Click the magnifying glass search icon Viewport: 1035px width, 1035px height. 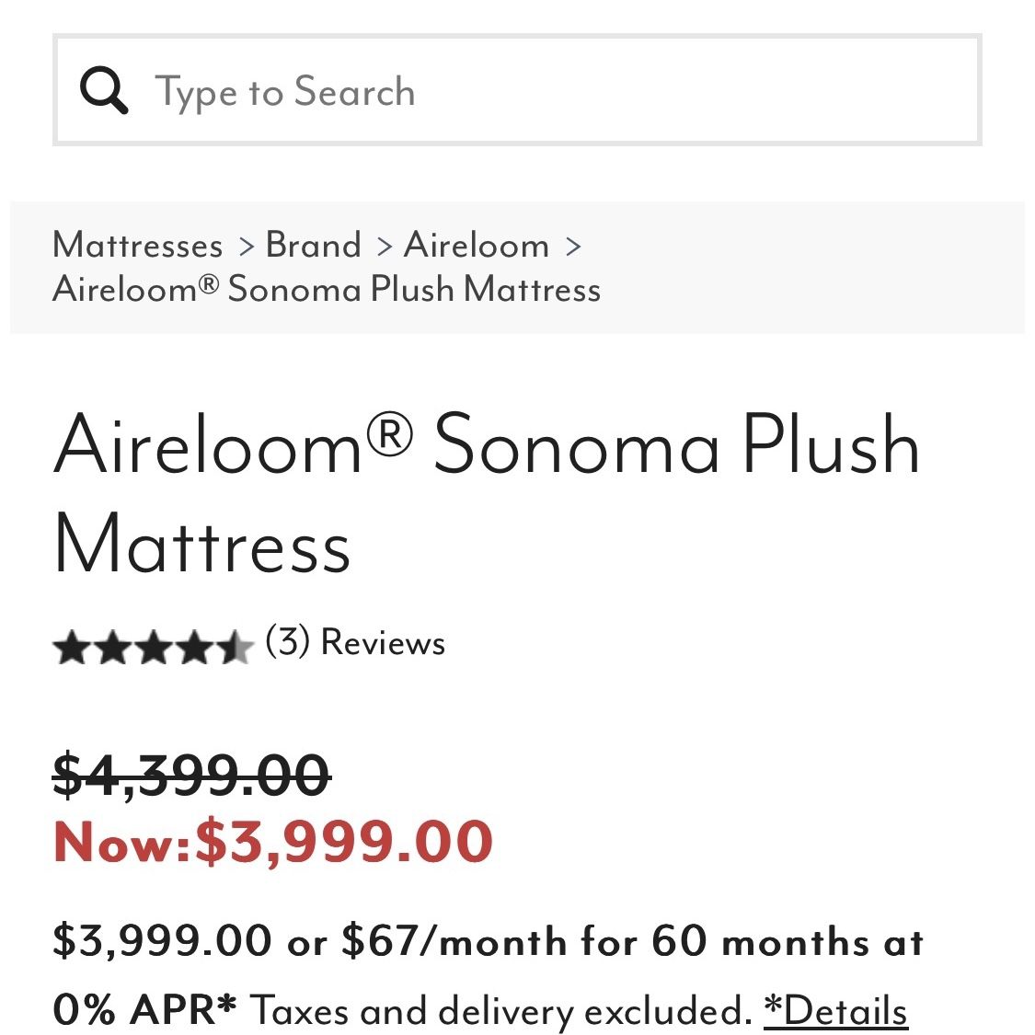click(104, 90)
